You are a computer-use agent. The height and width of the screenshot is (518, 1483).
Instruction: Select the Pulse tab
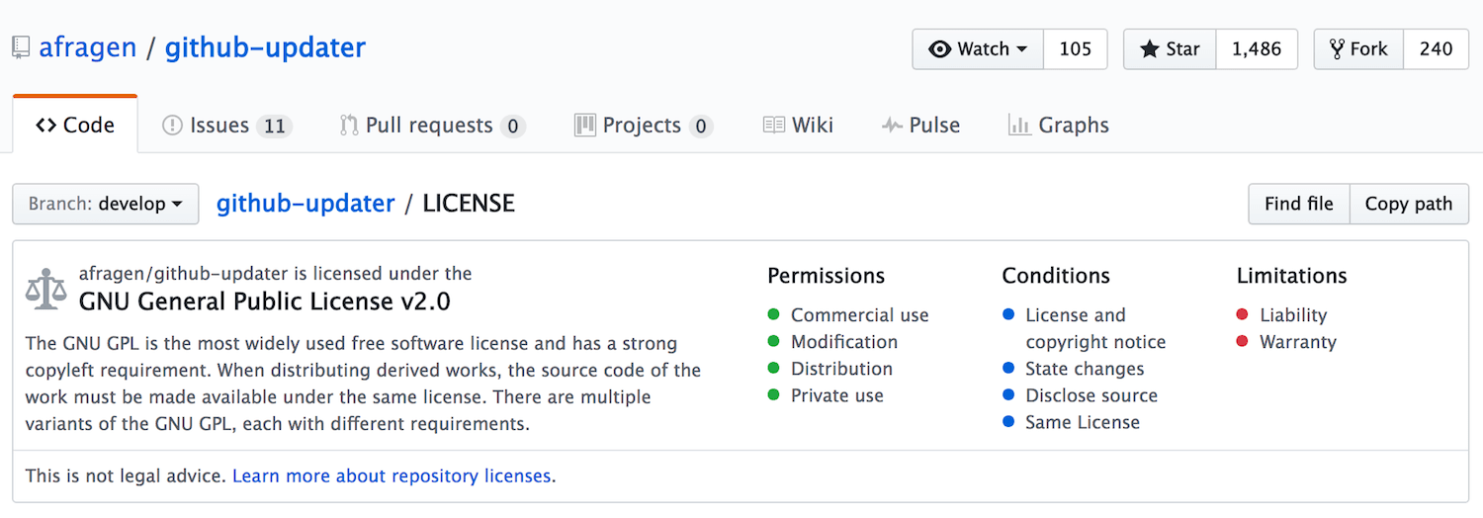point(920,126)
